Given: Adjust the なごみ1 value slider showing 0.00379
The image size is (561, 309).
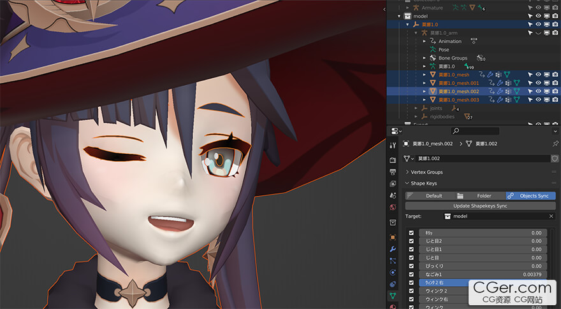Looking at the screenshot, I should [483, 274].
